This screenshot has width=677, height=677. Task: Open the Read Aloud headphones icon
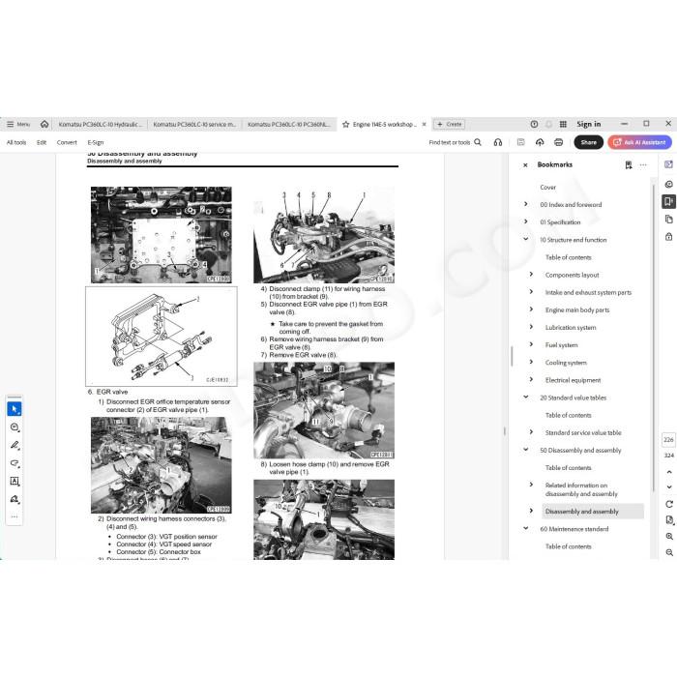tap(498, 142)
